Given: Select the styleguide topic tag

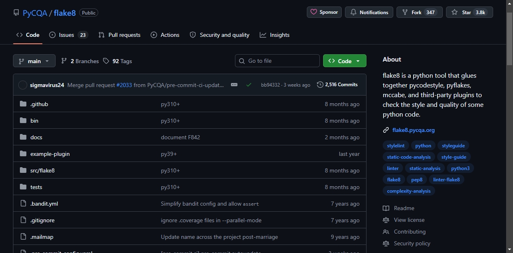Looking at the screenshot, I should [453, 146].
